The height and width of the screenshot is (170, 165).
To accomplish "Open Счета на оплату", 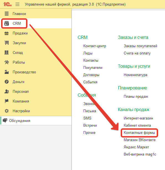I will (x=137, y=53).
